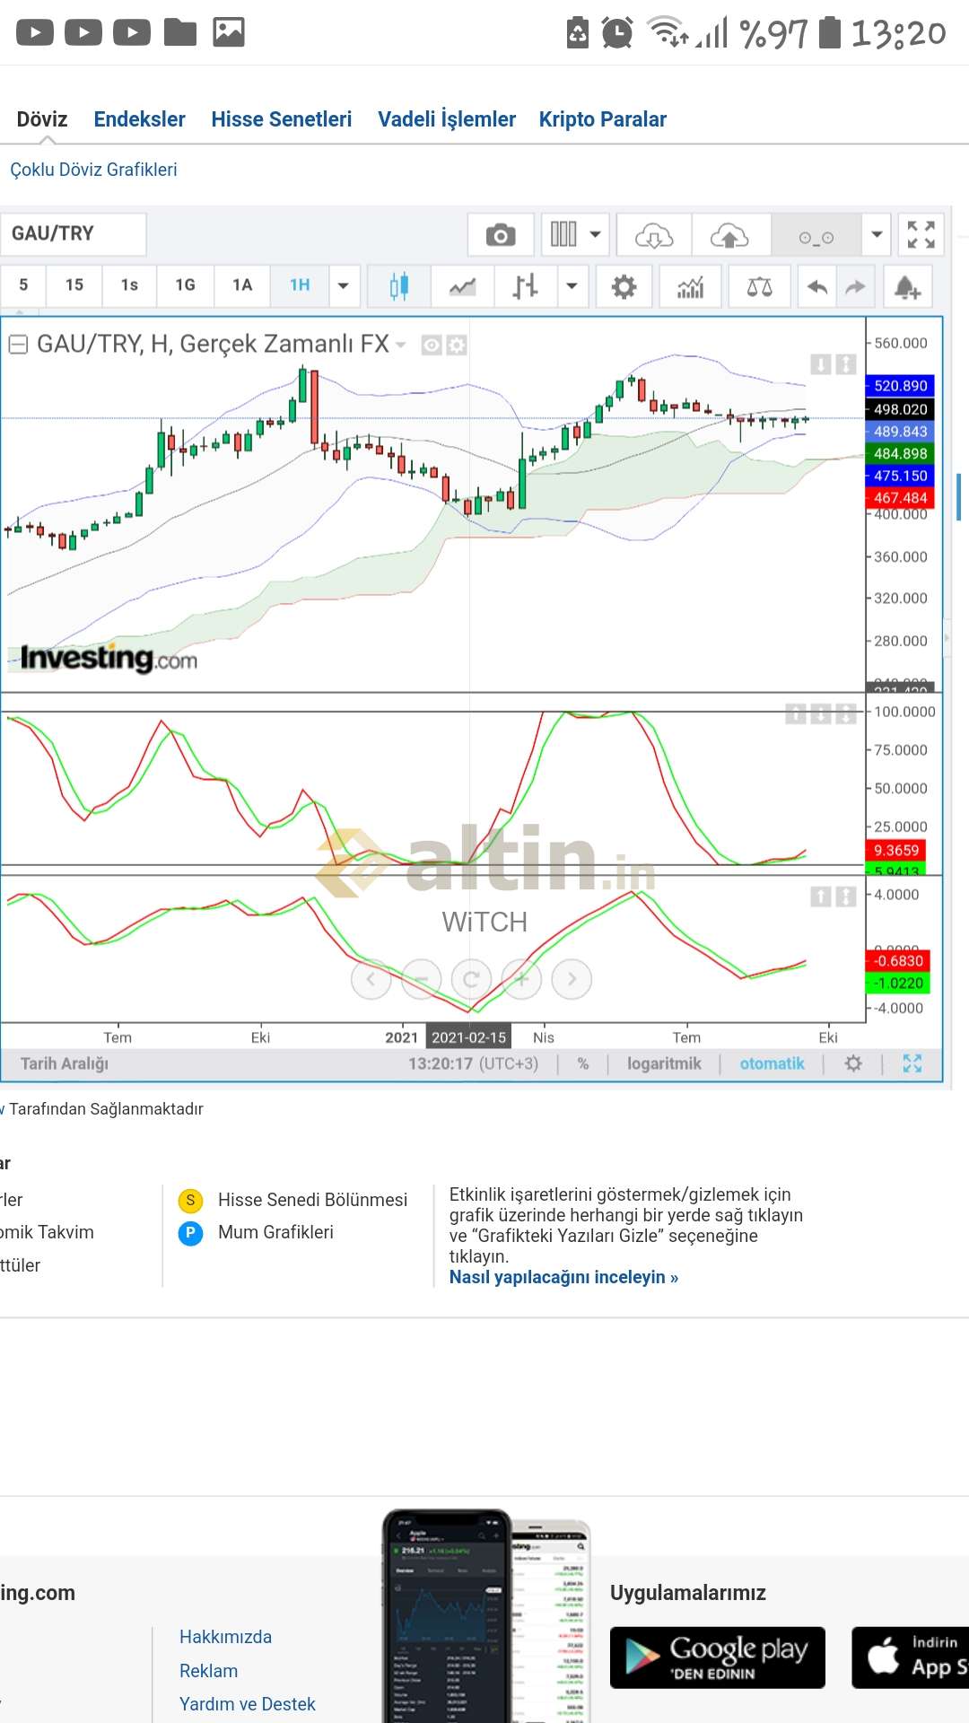Open Nasıl yapılacağını inceleyin link
The width and height of the screenshot is (969, 1723).
click(x=563, y=1277)
